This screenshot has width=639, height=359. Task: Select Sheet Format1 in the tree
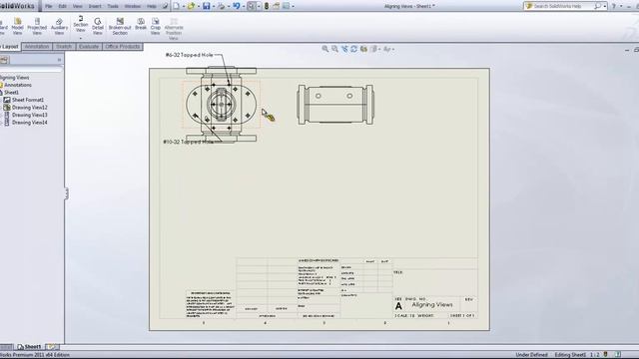28,100
